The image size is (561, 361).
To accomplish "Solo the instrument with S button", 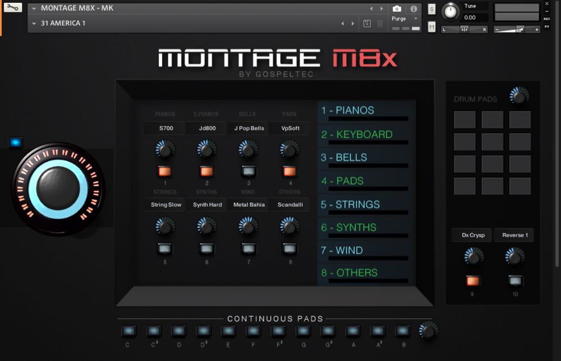I will tap(432, 10).
